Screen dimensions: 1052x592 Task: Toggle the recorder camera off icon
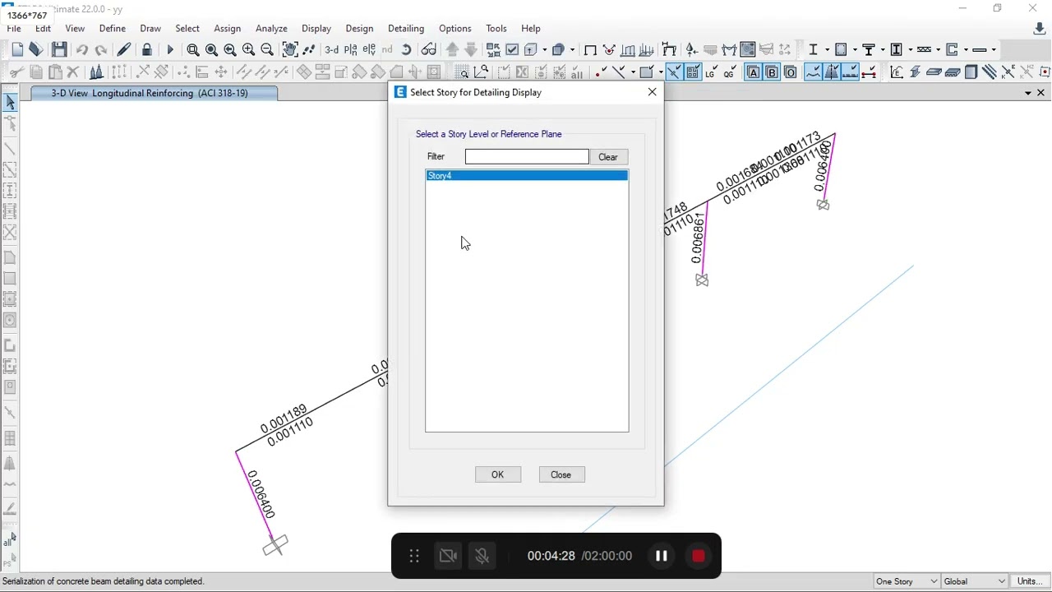tap(449, 557)
